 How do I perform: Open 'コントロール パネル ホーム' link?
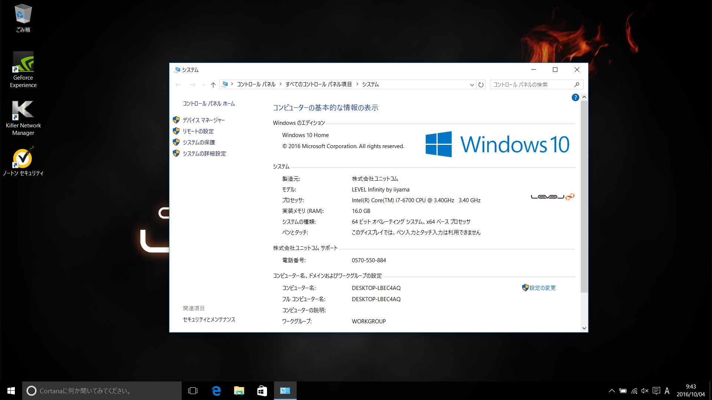point(209,104)
